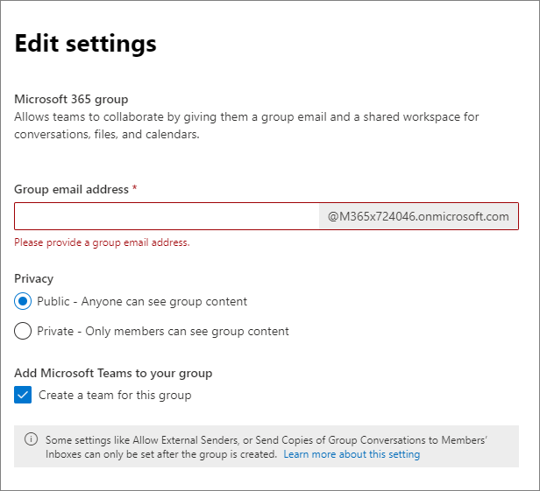Click Public - Anyone can see group content text

[142, 302]
